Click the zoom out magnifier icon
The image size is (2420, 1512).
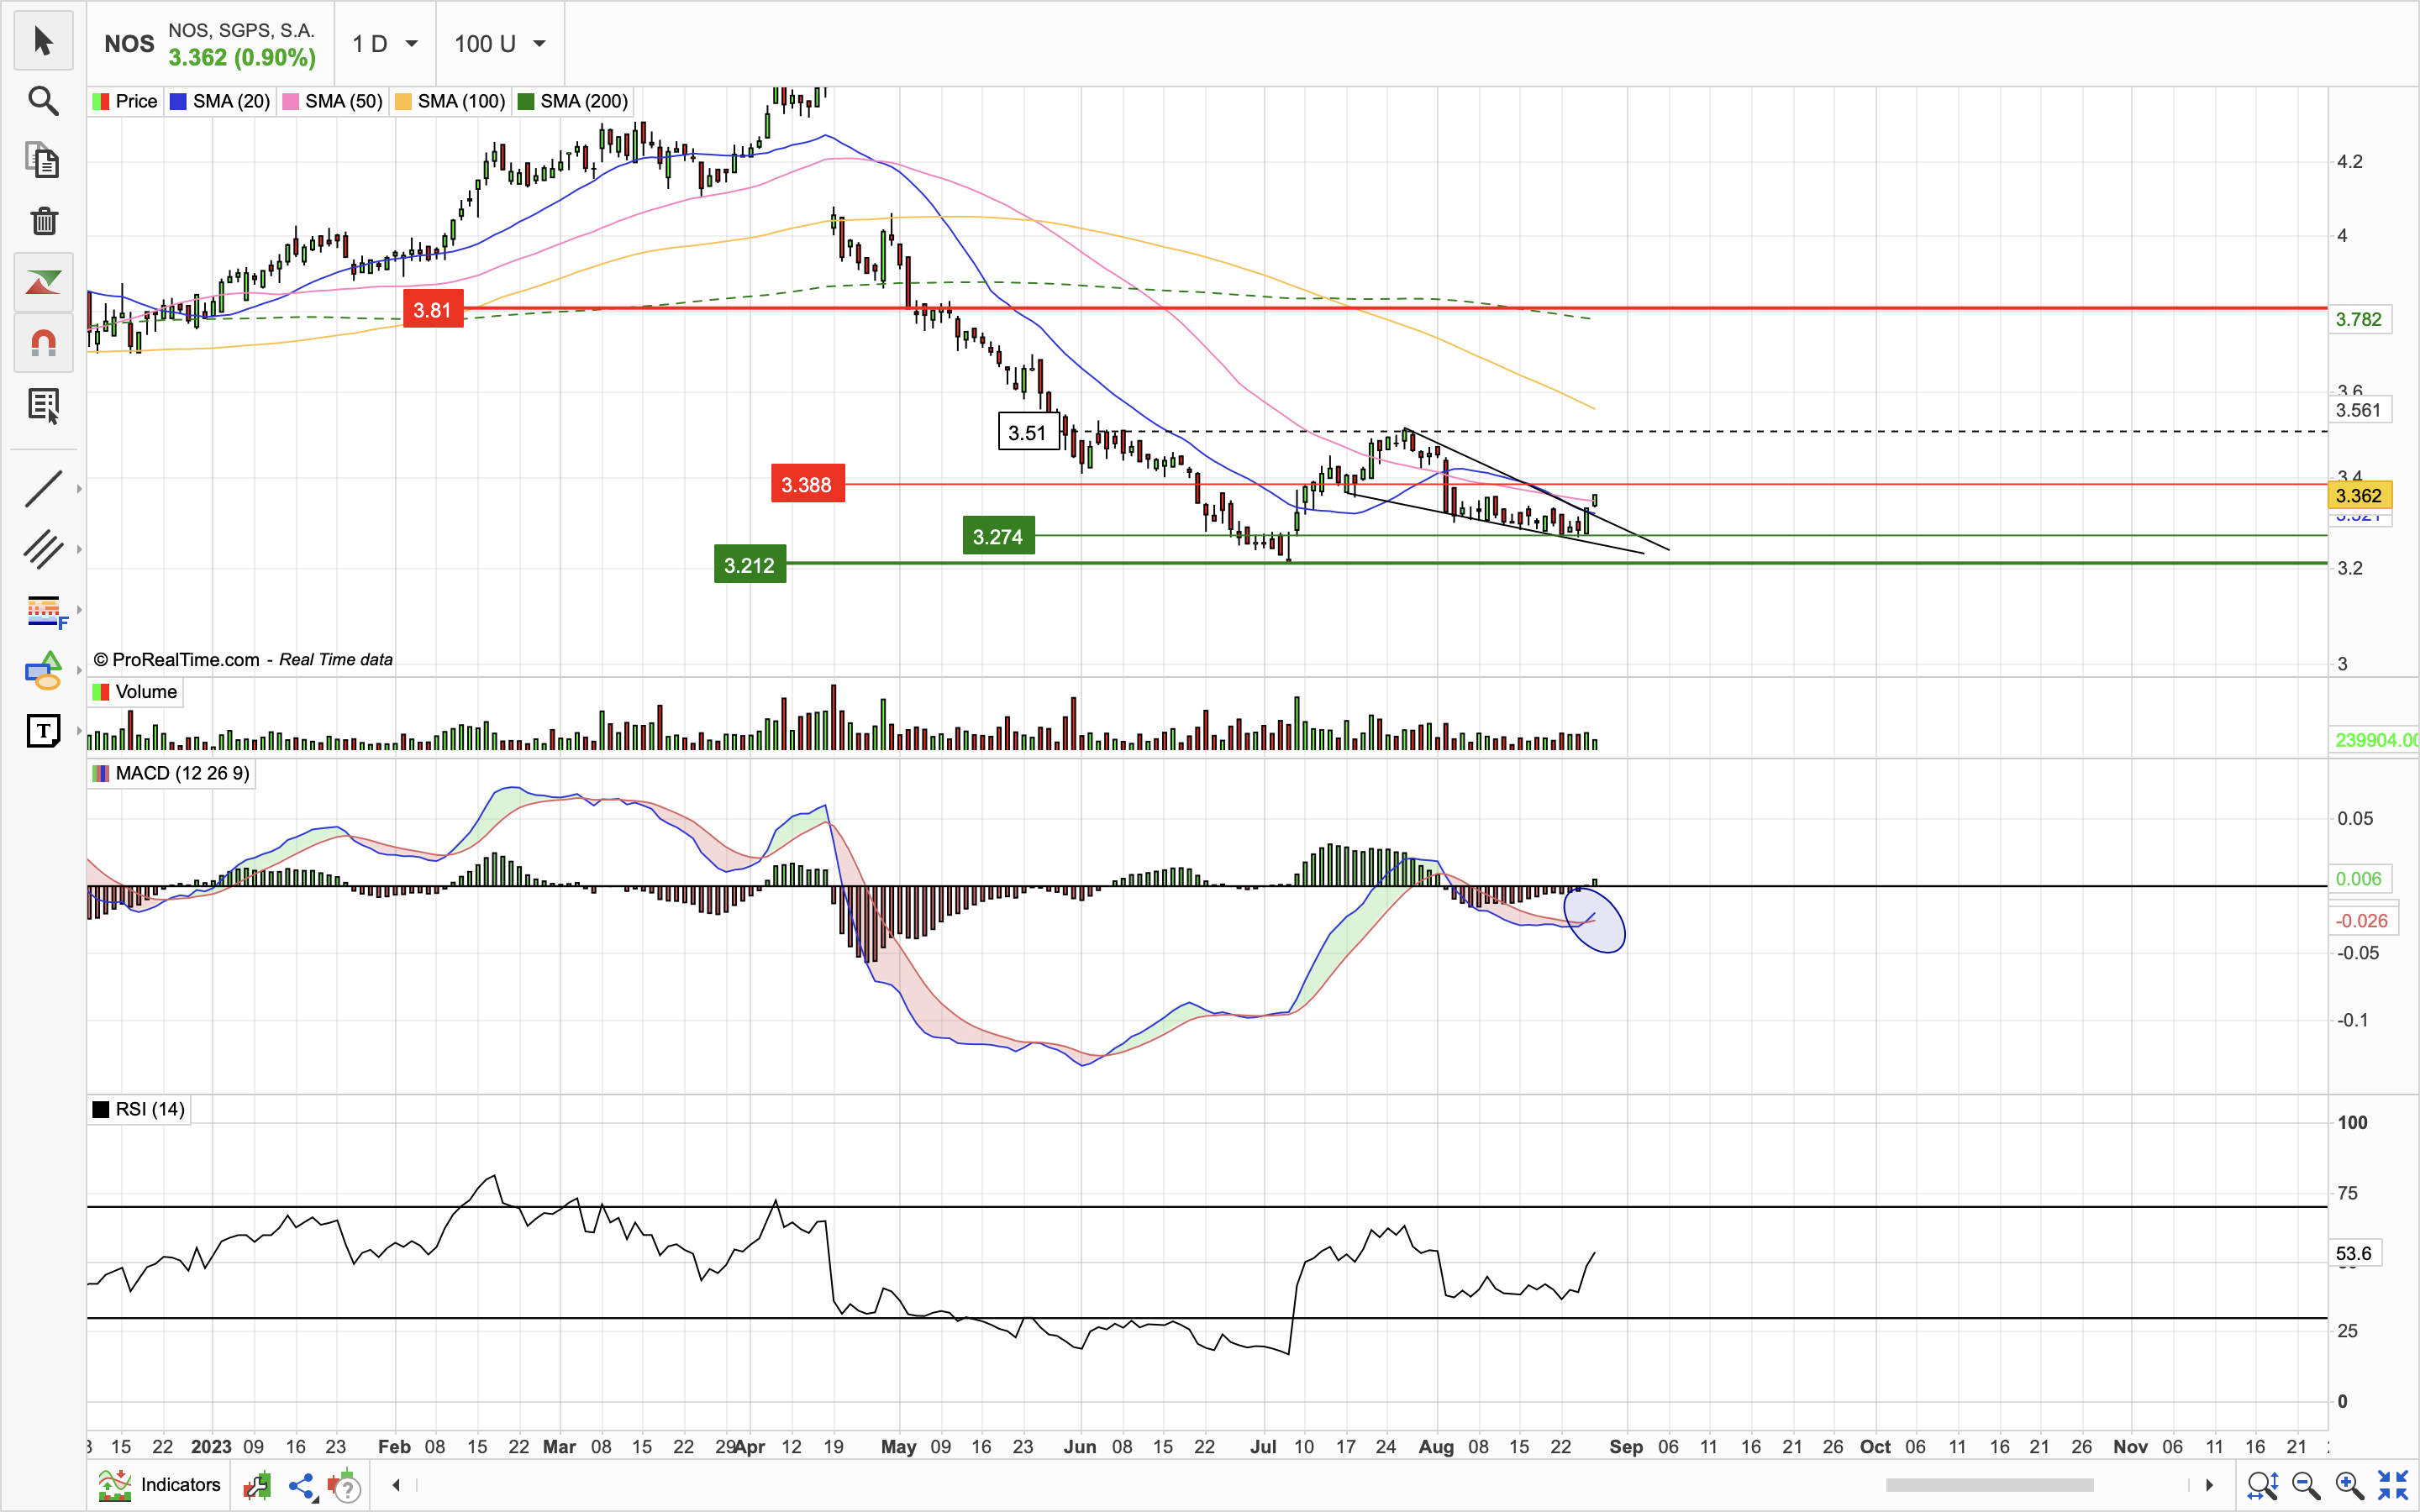(x=2305, y=1485)
